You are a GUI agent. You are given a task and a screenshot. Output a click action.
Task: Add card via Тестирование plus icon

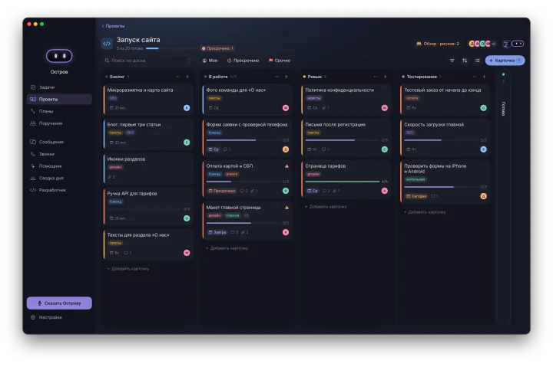tap(484, 77)
